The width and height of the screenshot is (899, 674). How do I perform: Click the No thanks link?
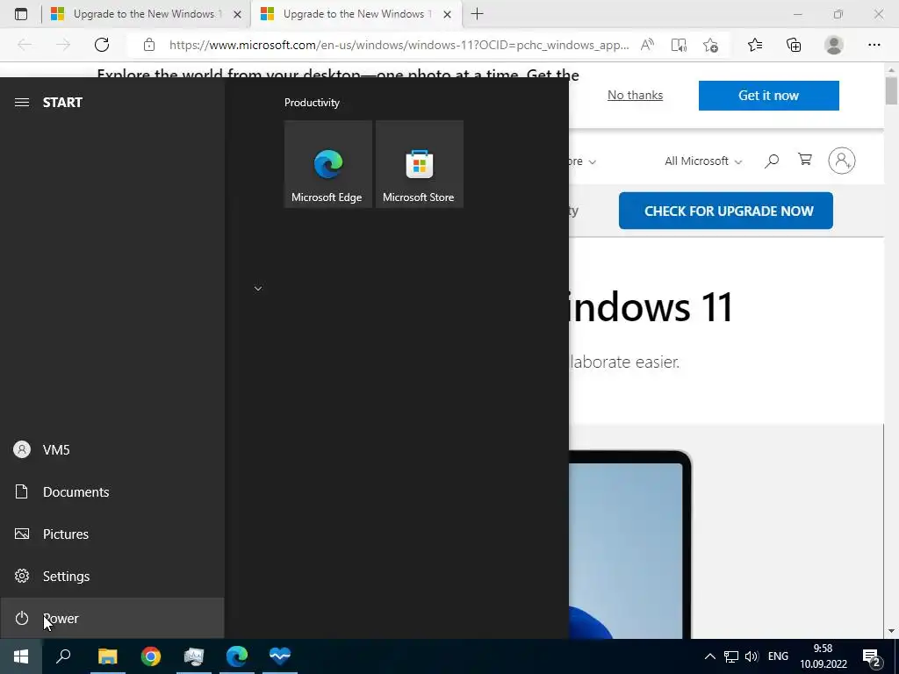(x=636, y=95)
